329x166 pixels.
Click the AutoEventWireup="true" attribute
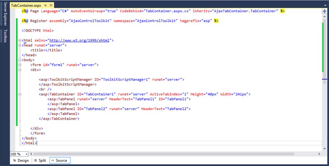click(94, 11)
